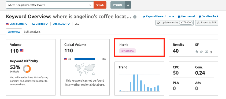Click the plus button next to Projects

128,5
